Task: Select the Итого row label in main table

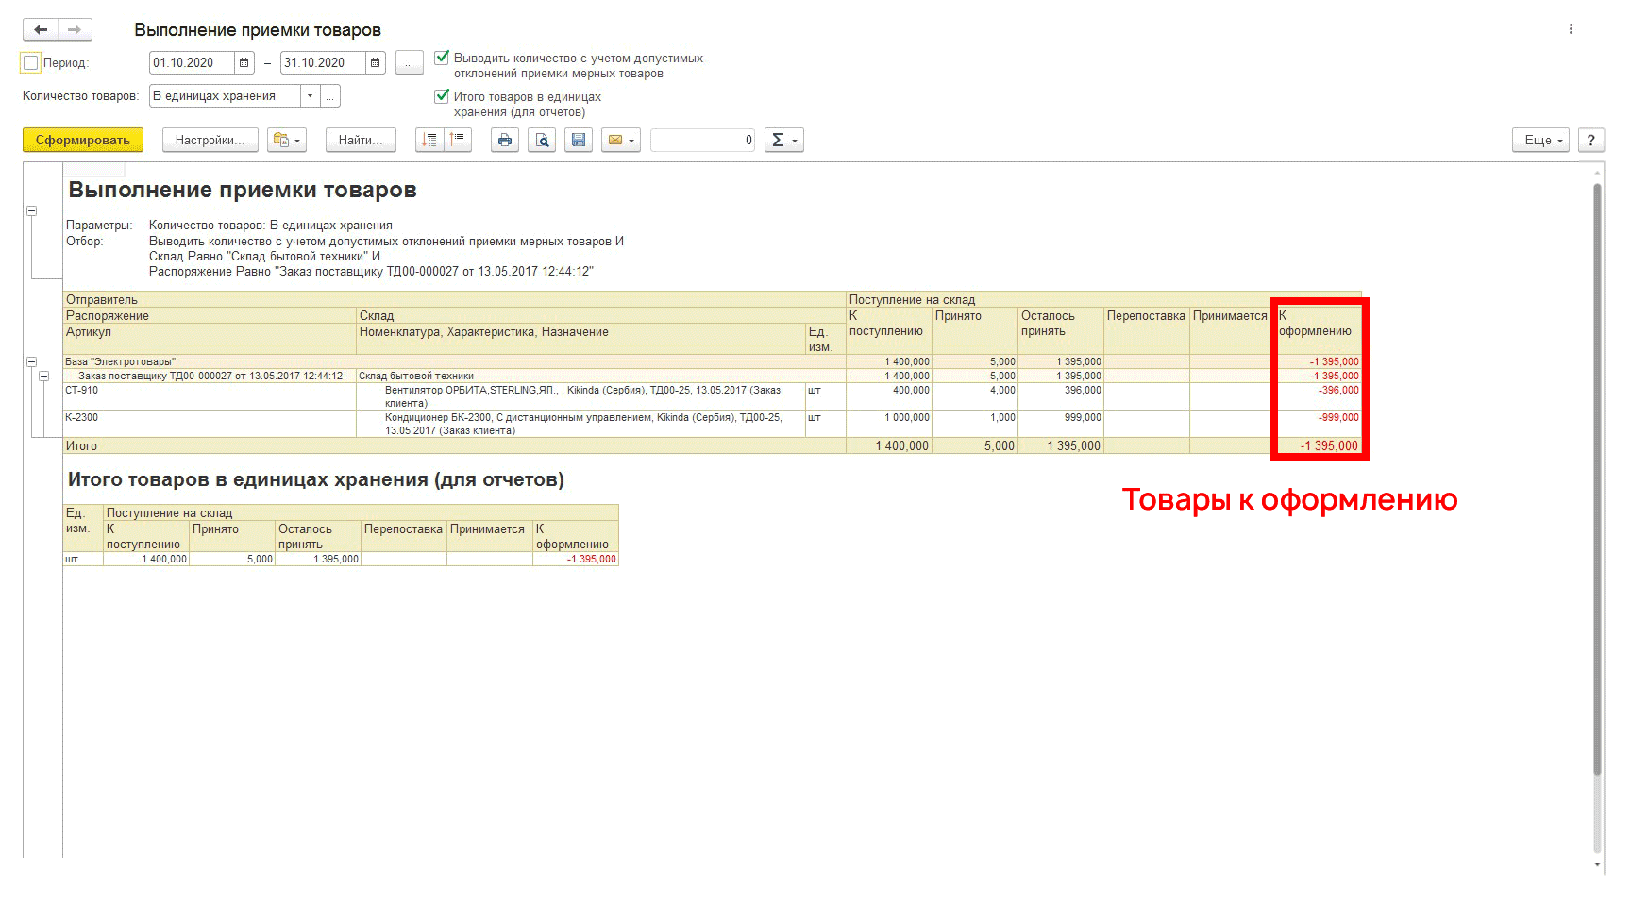Action: pyautogui.click(x=81, y=446)
